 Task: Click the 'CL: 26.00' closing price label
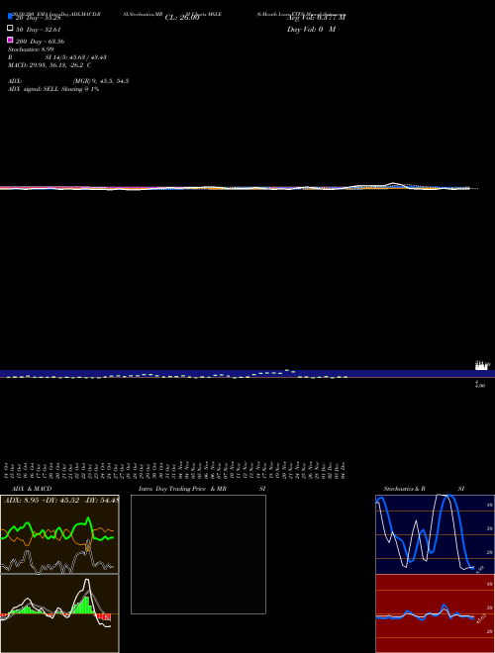click(x=182, y=18)
